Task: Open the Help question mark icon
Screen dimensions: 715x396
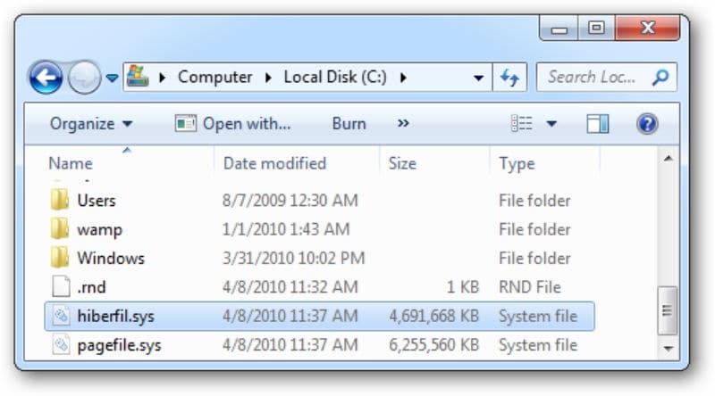Action: click(x=647, y=124)
